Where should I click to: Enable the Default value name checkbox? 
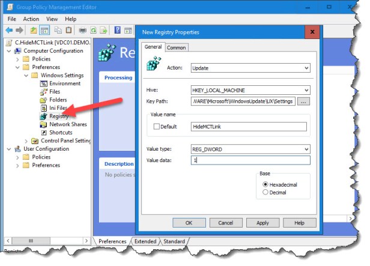pyautogui.click(x=157, y=127)
